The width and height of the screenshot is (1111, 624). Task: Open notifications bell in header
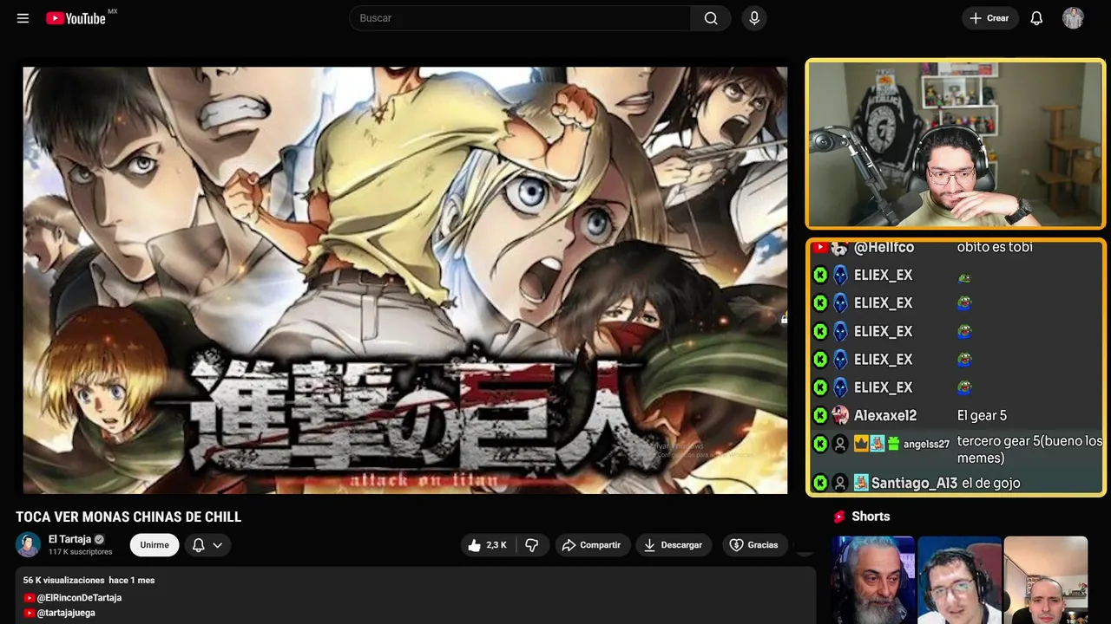(1036, 18)
